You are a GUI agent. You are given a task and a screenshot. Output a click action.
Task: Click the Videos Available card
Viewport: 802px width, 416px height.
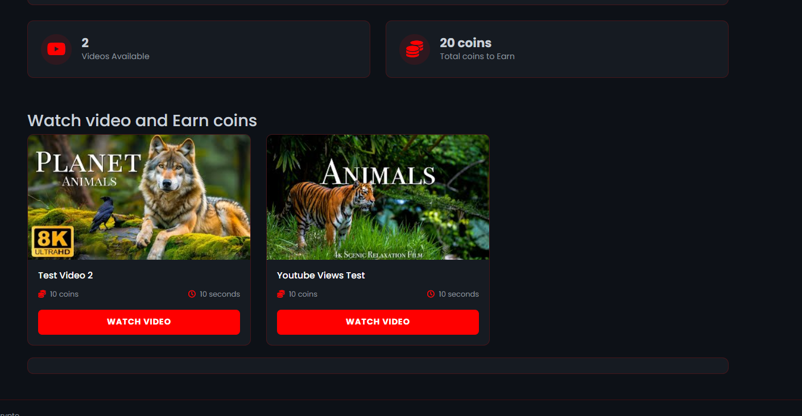coord(199,49)
